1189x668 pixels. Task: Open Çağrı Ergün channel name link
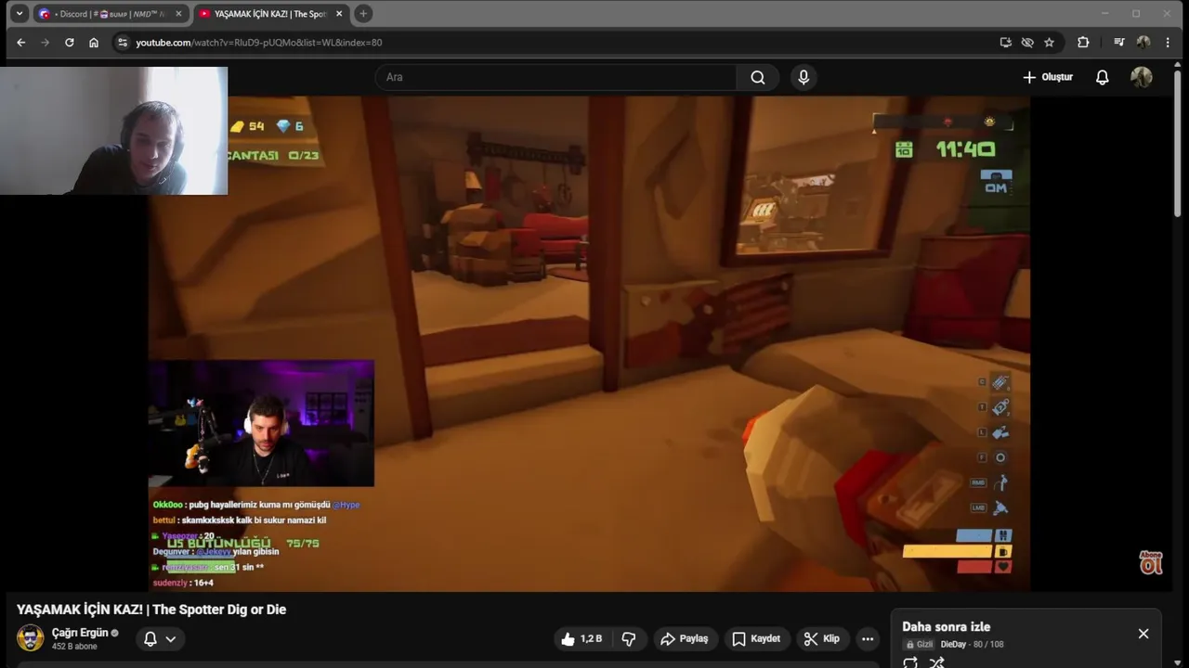click(80, 633)
